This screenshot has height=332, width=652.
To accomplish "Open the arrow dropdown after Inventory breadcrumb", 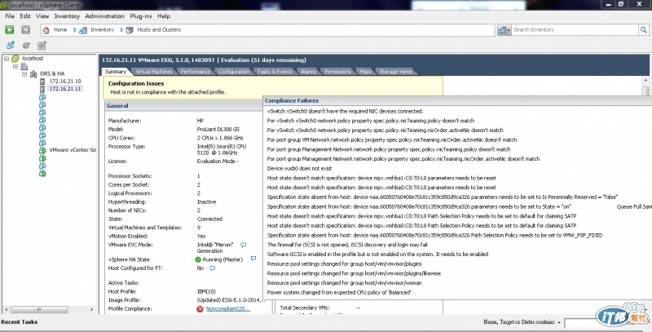I will point(121,30).
